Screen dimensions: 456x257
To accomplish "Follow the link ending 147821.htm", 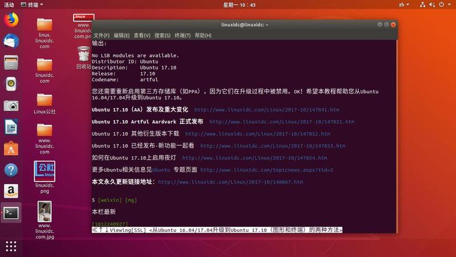I will point(282,122).
